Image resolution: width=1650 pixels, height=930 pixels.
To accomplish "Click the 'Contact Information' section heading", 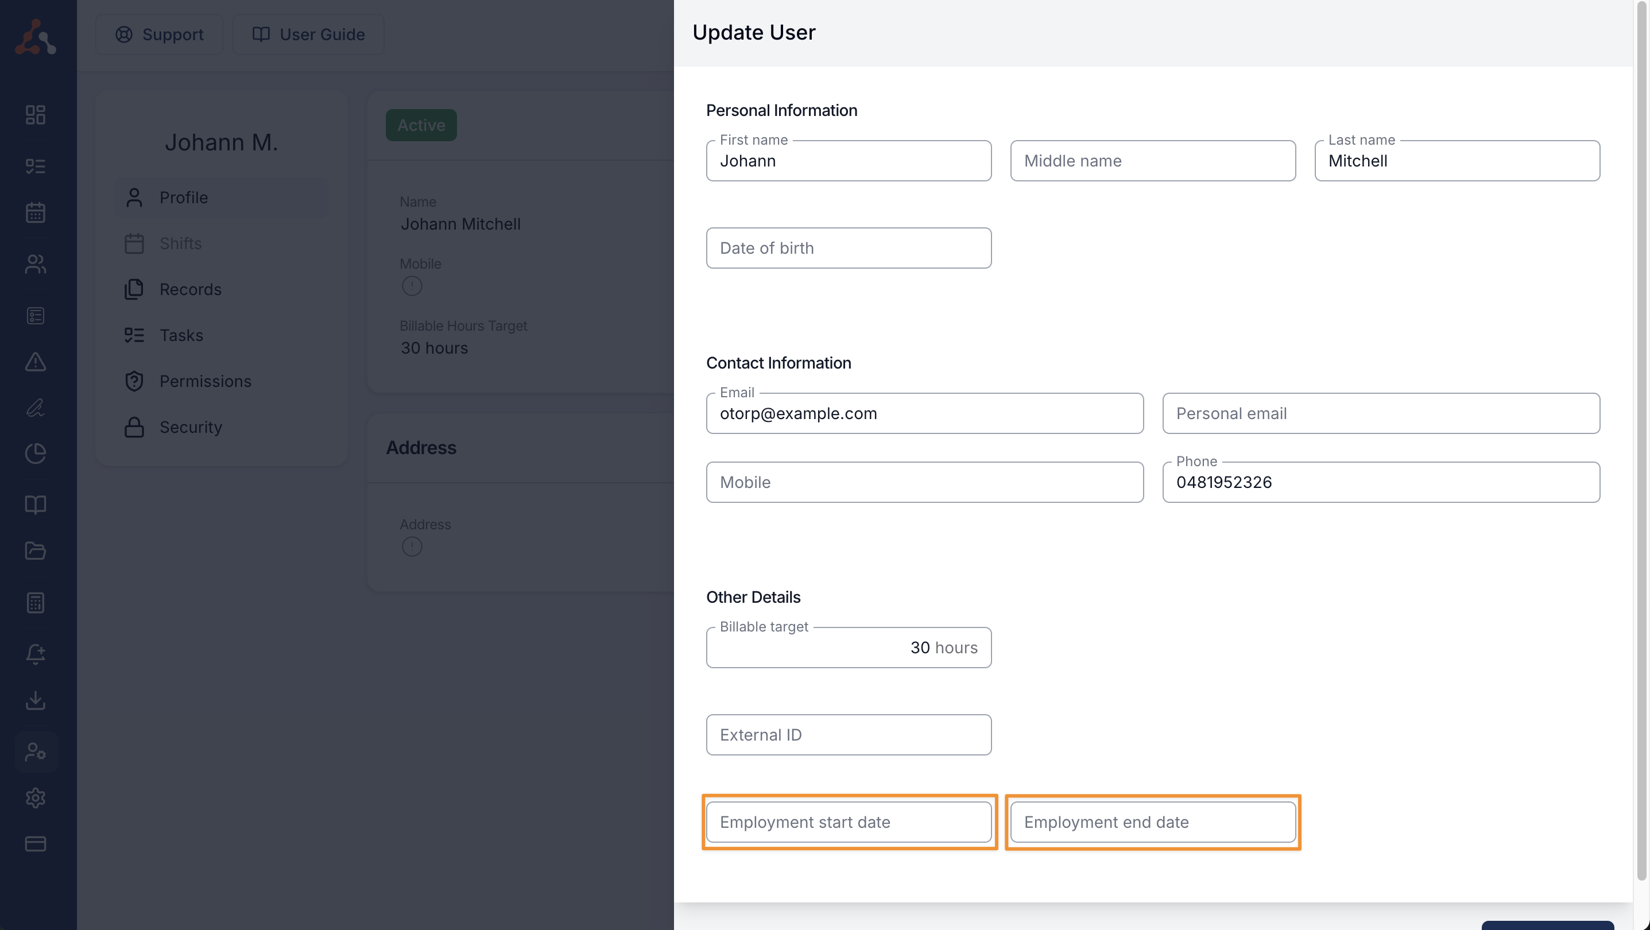I will pyautogui.click(x=778, y=362).
